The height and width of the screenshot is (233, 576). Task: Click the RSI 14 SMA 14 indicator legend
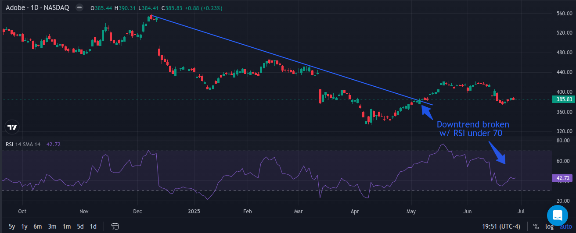click(24, 144)
